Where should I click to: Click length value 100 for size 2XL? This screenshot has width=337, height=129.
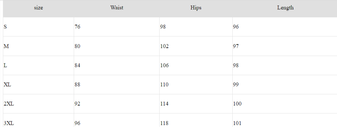click(237, 104)
